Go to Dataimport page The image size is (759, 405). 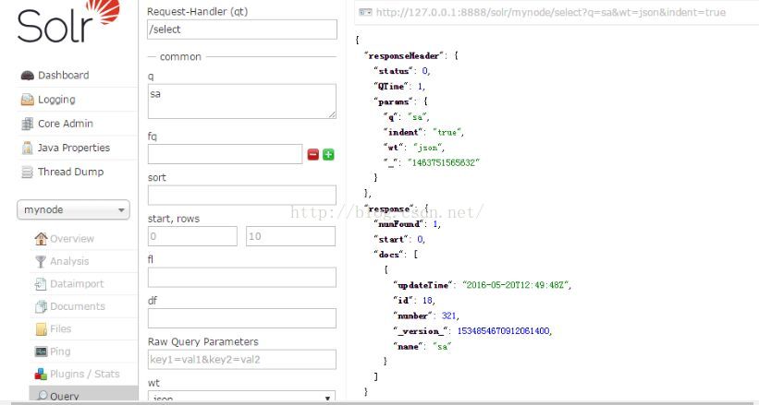point(76,284)
